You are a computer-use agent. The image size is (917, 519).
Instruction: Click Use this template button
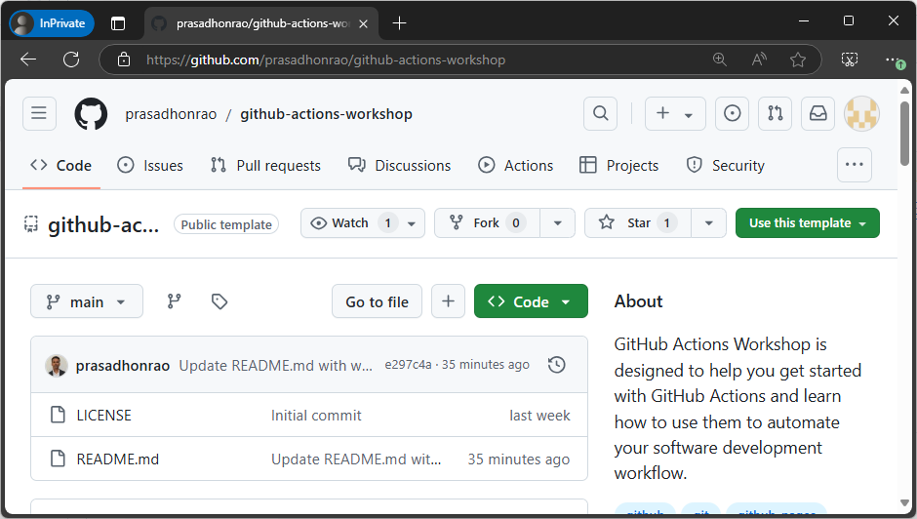pyautogui.click(x=807, y=223)
